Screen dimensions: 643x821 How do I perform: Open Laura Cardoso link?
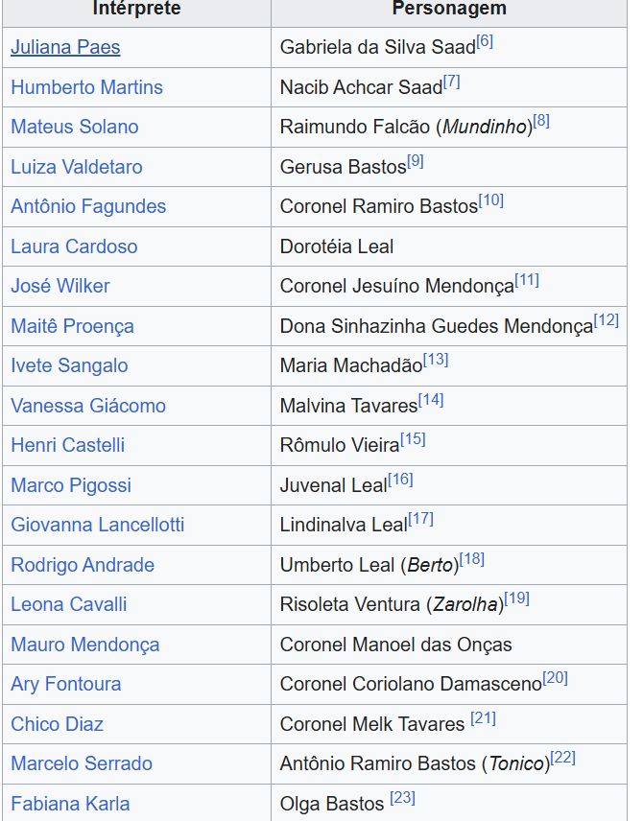pos(73,246)
